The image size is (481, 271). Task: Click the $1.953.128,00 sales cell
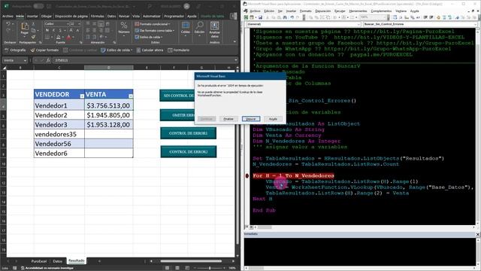pos(108,125)
